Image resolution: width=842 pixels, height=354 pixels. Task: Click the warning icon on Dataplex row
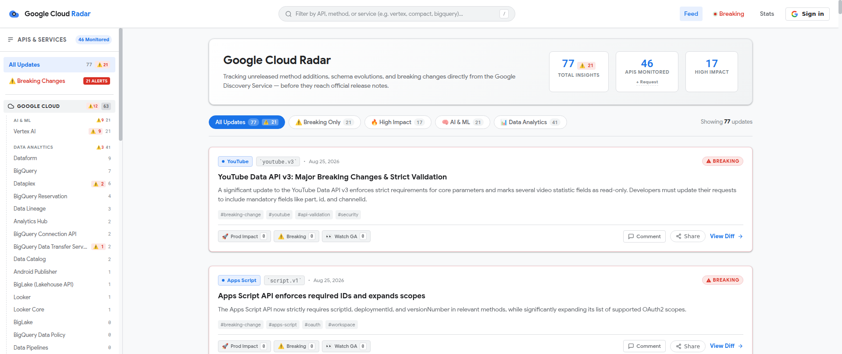96,184
